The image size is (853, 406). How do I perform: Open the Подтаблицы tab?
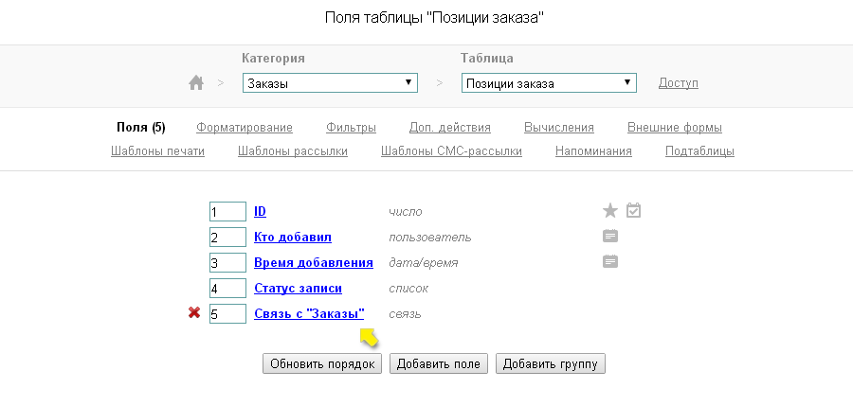point(699,151)
